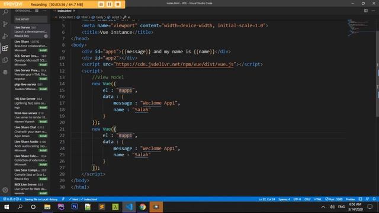Select Extensions icon in activity bar
This screenshot has height=213, width=379.
(5, 48)
